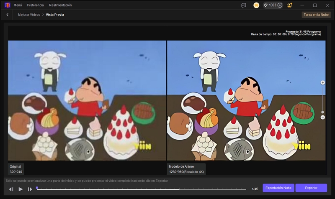The width and height of the screenshot is (335, 199).
Task: Click Exportación Nube button
Action: (278, 188)
